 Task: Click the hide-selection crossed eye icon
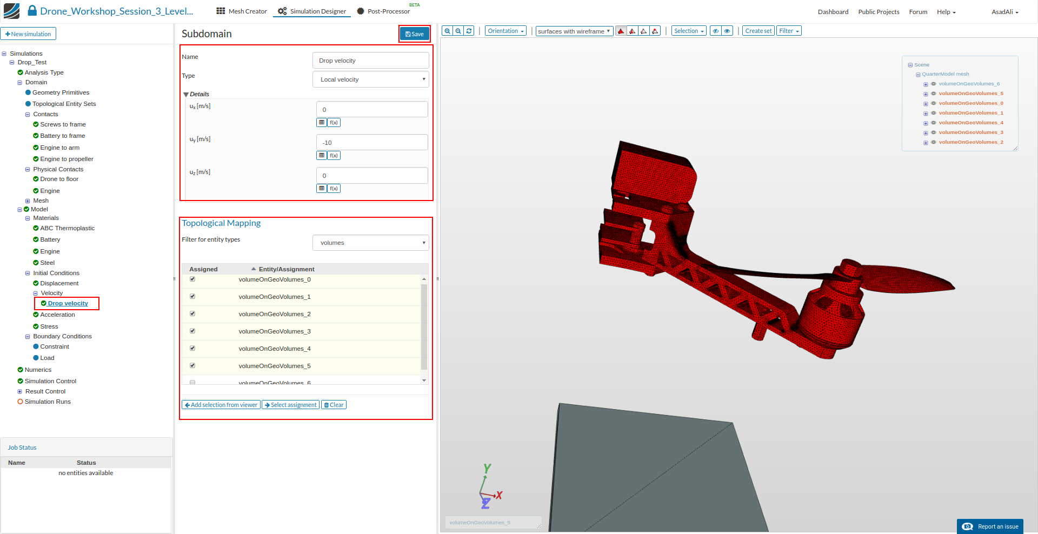[x=716, y=31]
